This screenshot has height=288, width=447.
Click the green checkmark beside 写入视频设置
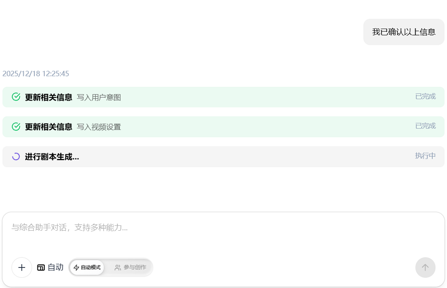coord(16,127)
